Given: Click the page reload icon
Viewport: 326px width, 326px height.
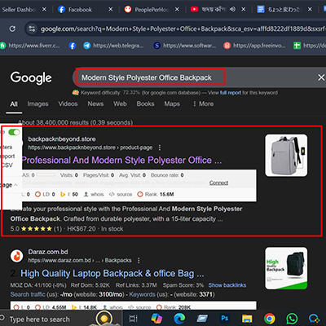Looking at the screenshot, I should tap(12, 29).
